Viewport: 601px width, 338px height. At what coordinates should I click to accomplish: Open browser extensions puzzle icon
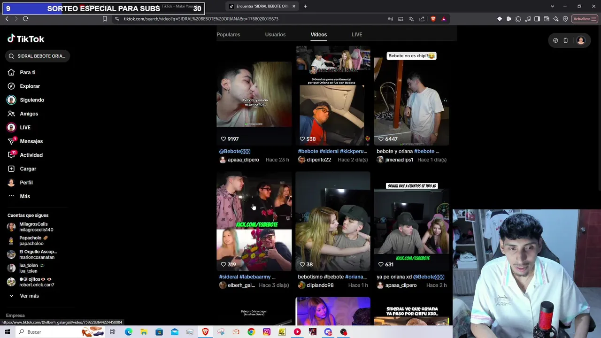click(x=518, y=19)
